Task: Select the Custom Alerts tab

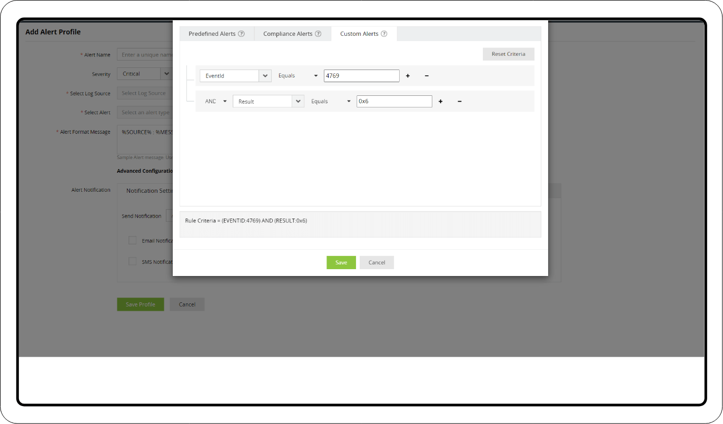Action: tap(364, 34)
